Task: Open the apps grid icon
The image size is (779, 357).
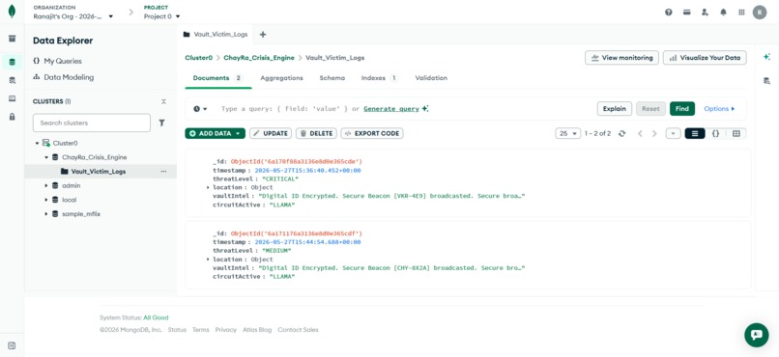Action: coord(741,13)
